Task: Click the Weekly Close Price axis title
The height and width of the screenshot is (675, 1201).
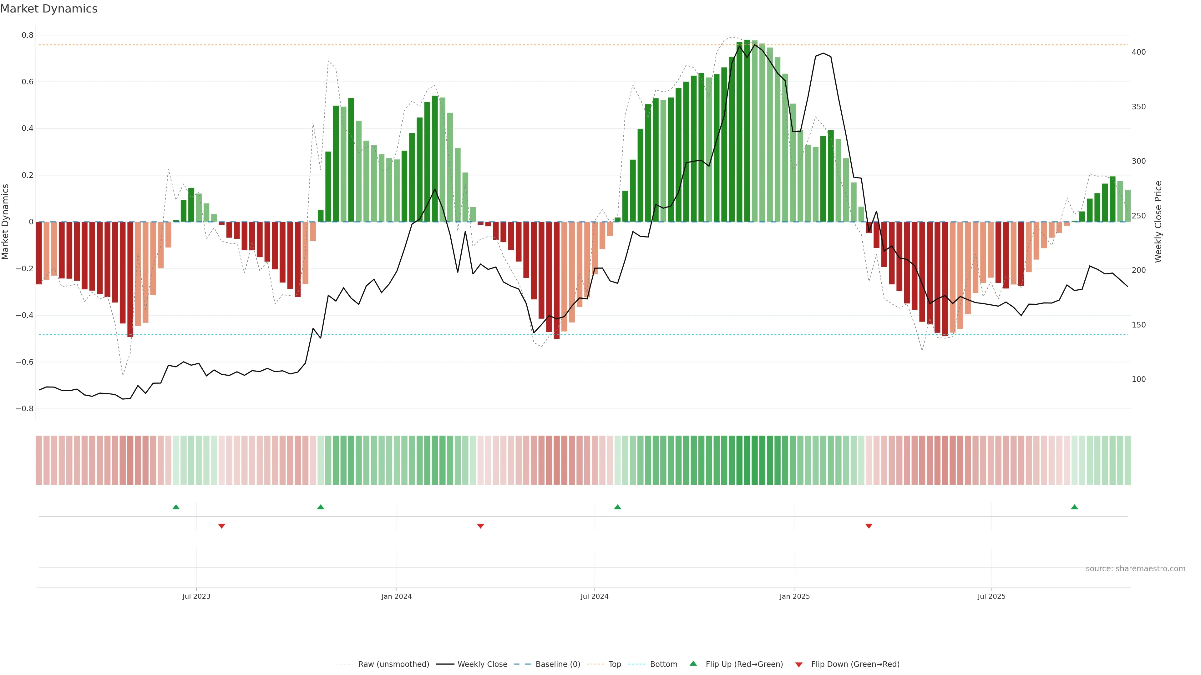Action: click(x=1158, y=222)
